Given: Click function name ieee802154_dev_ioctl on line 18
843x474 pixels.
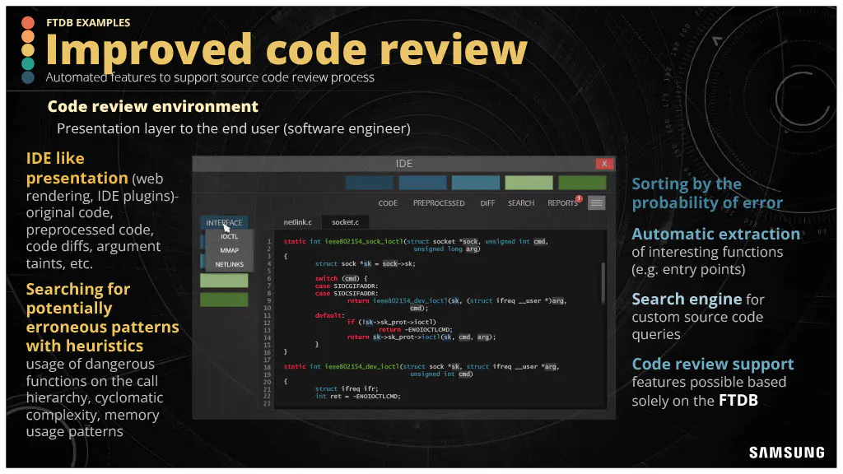Looking at the screenshot, I should 361,366.
